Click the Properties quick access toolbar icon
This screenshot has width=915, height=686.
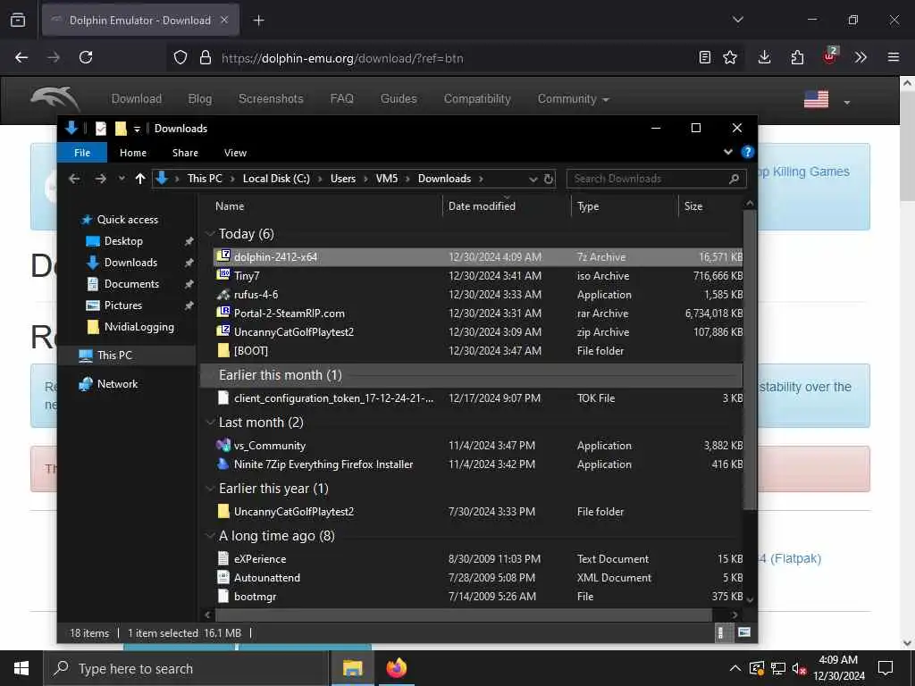(101, 129)
